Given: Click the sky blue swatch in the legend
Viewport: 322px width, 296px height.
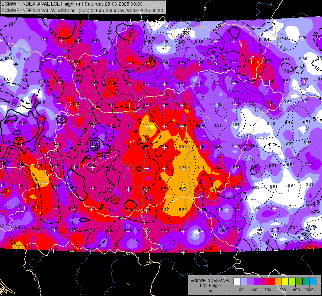Looking at the screenshot, I should click(x=313, y=281).
